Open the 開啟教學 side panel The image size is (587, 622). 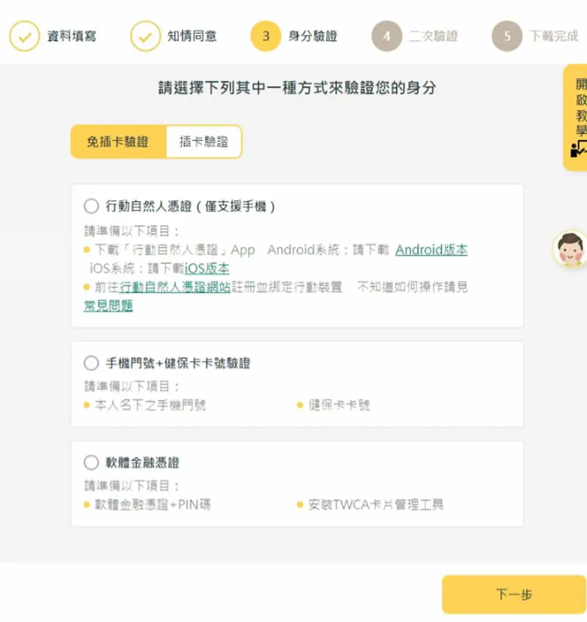click(x=576, y=118)
